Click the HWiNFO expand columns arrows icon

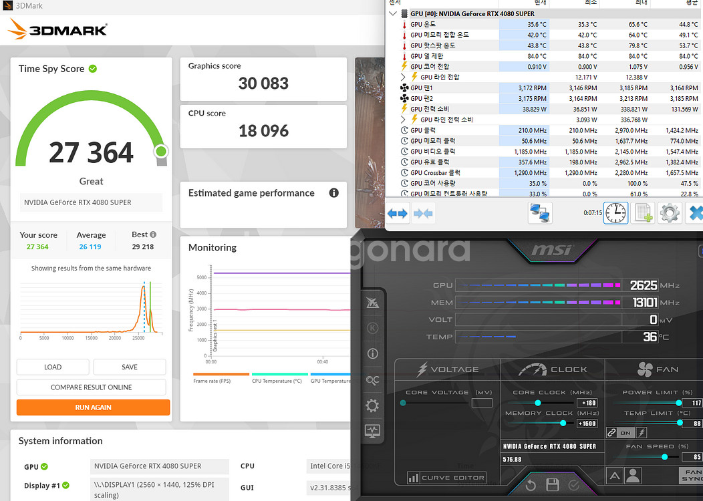point(397,213)
